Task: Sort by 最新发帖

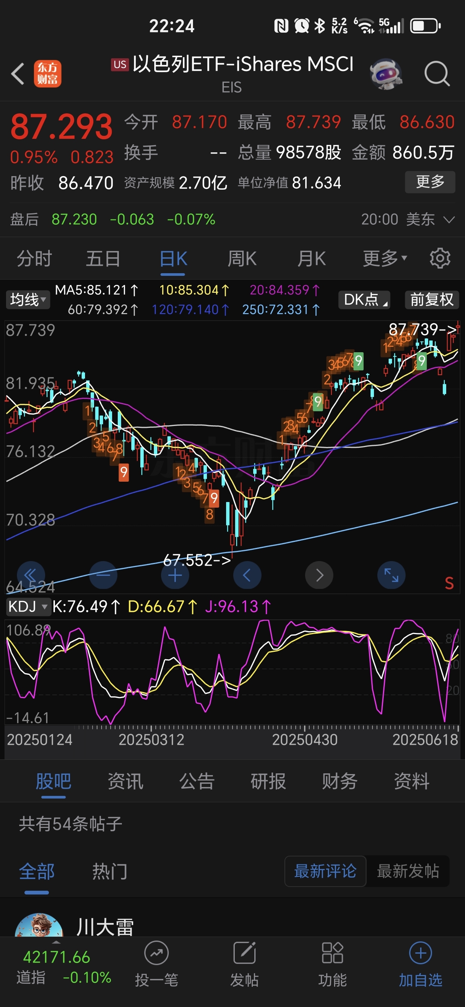Action: (x=408, y=871)
